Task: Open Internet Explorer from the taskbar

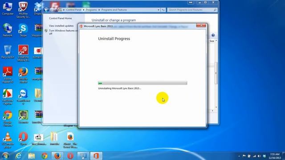Action: (18, 156)
